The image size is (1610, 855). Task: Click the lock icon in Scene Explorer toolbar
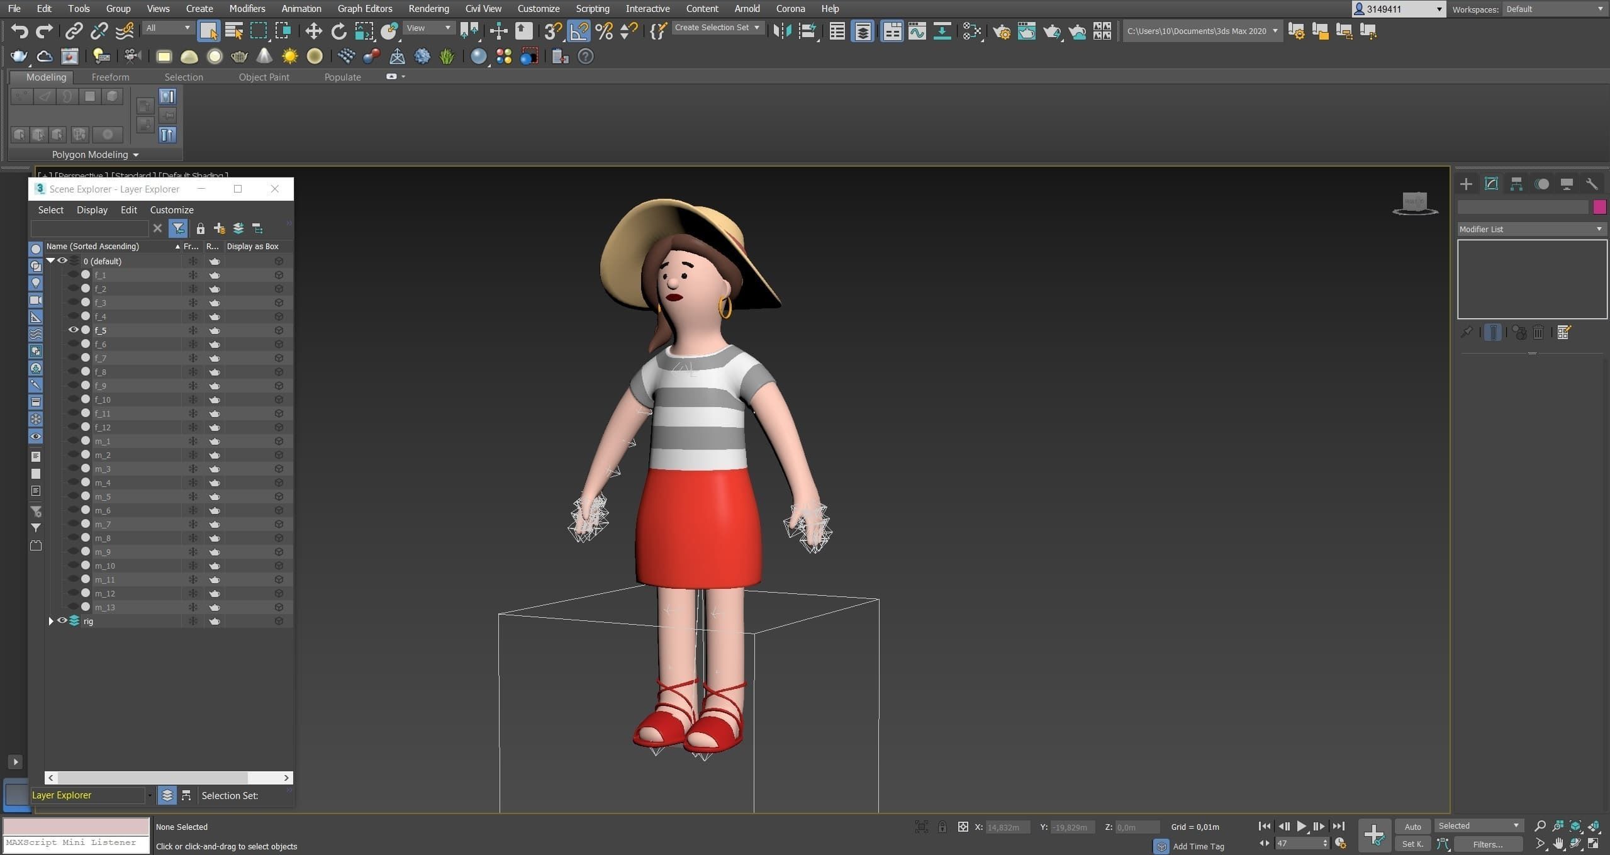point(200,228)
